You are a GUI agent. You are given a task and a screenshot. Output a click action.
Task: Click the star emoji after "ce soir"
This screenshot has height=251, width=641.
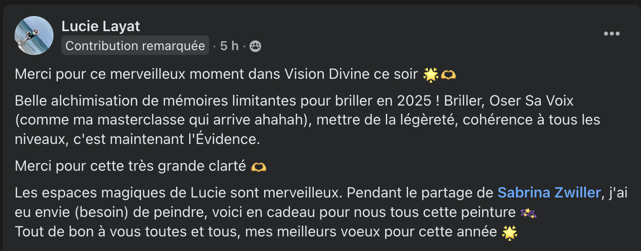[x=430, y=74]
